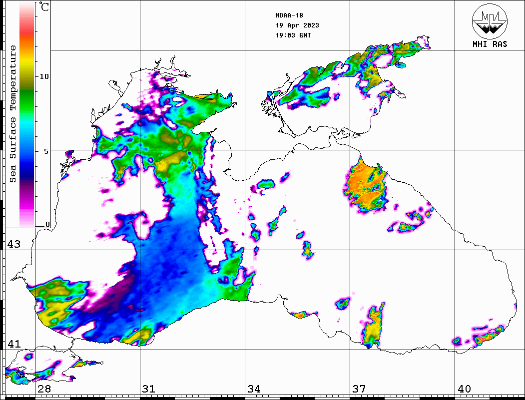Click the 5 tick label on the temperature scale
Screen dimensions: 525x400
tap(47, 151)
